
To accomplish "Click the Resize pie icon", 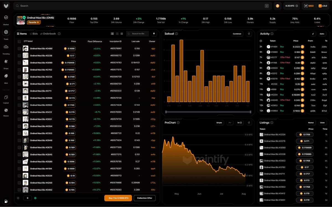I will (6, 110).
